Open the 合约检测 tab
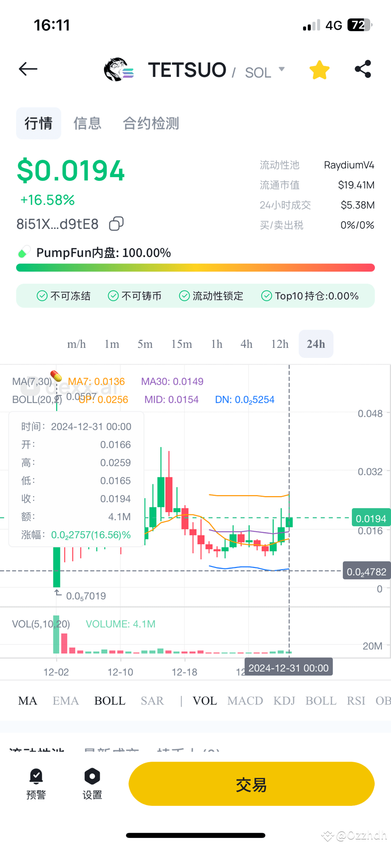391x846 pixels. (x=151, y=123)
